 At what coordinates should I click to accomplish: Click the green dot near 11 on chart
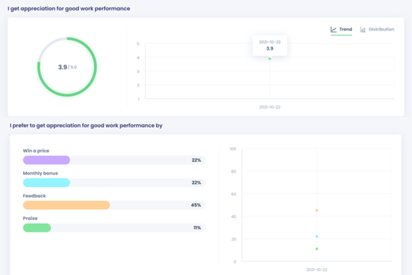[317, 249]
